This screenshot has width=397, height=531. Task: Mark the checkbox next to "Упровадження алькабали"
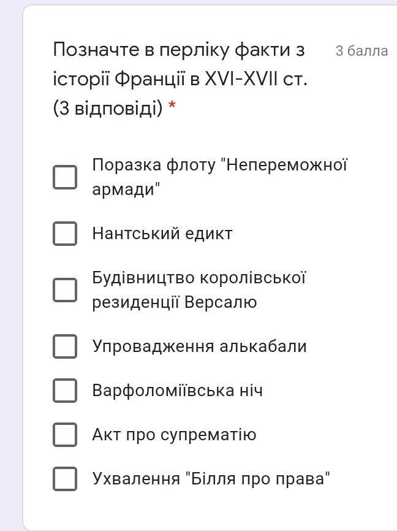[x=65, y=346]
